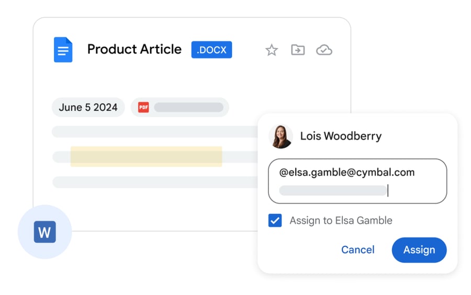The image size is (471, 295).
Task: Select the .DOCX format badge
Action: point(211,50)
